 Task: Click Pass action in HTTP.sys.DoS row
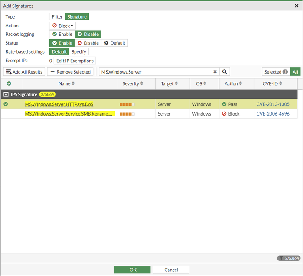[x=230, y=104]
